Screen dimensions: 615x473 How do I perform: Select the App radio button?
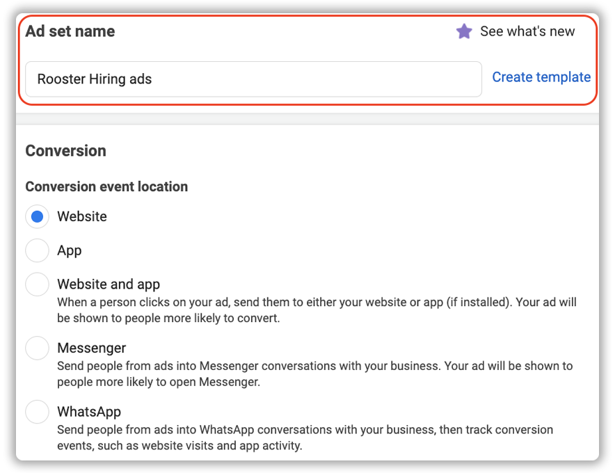coord(38,250)
